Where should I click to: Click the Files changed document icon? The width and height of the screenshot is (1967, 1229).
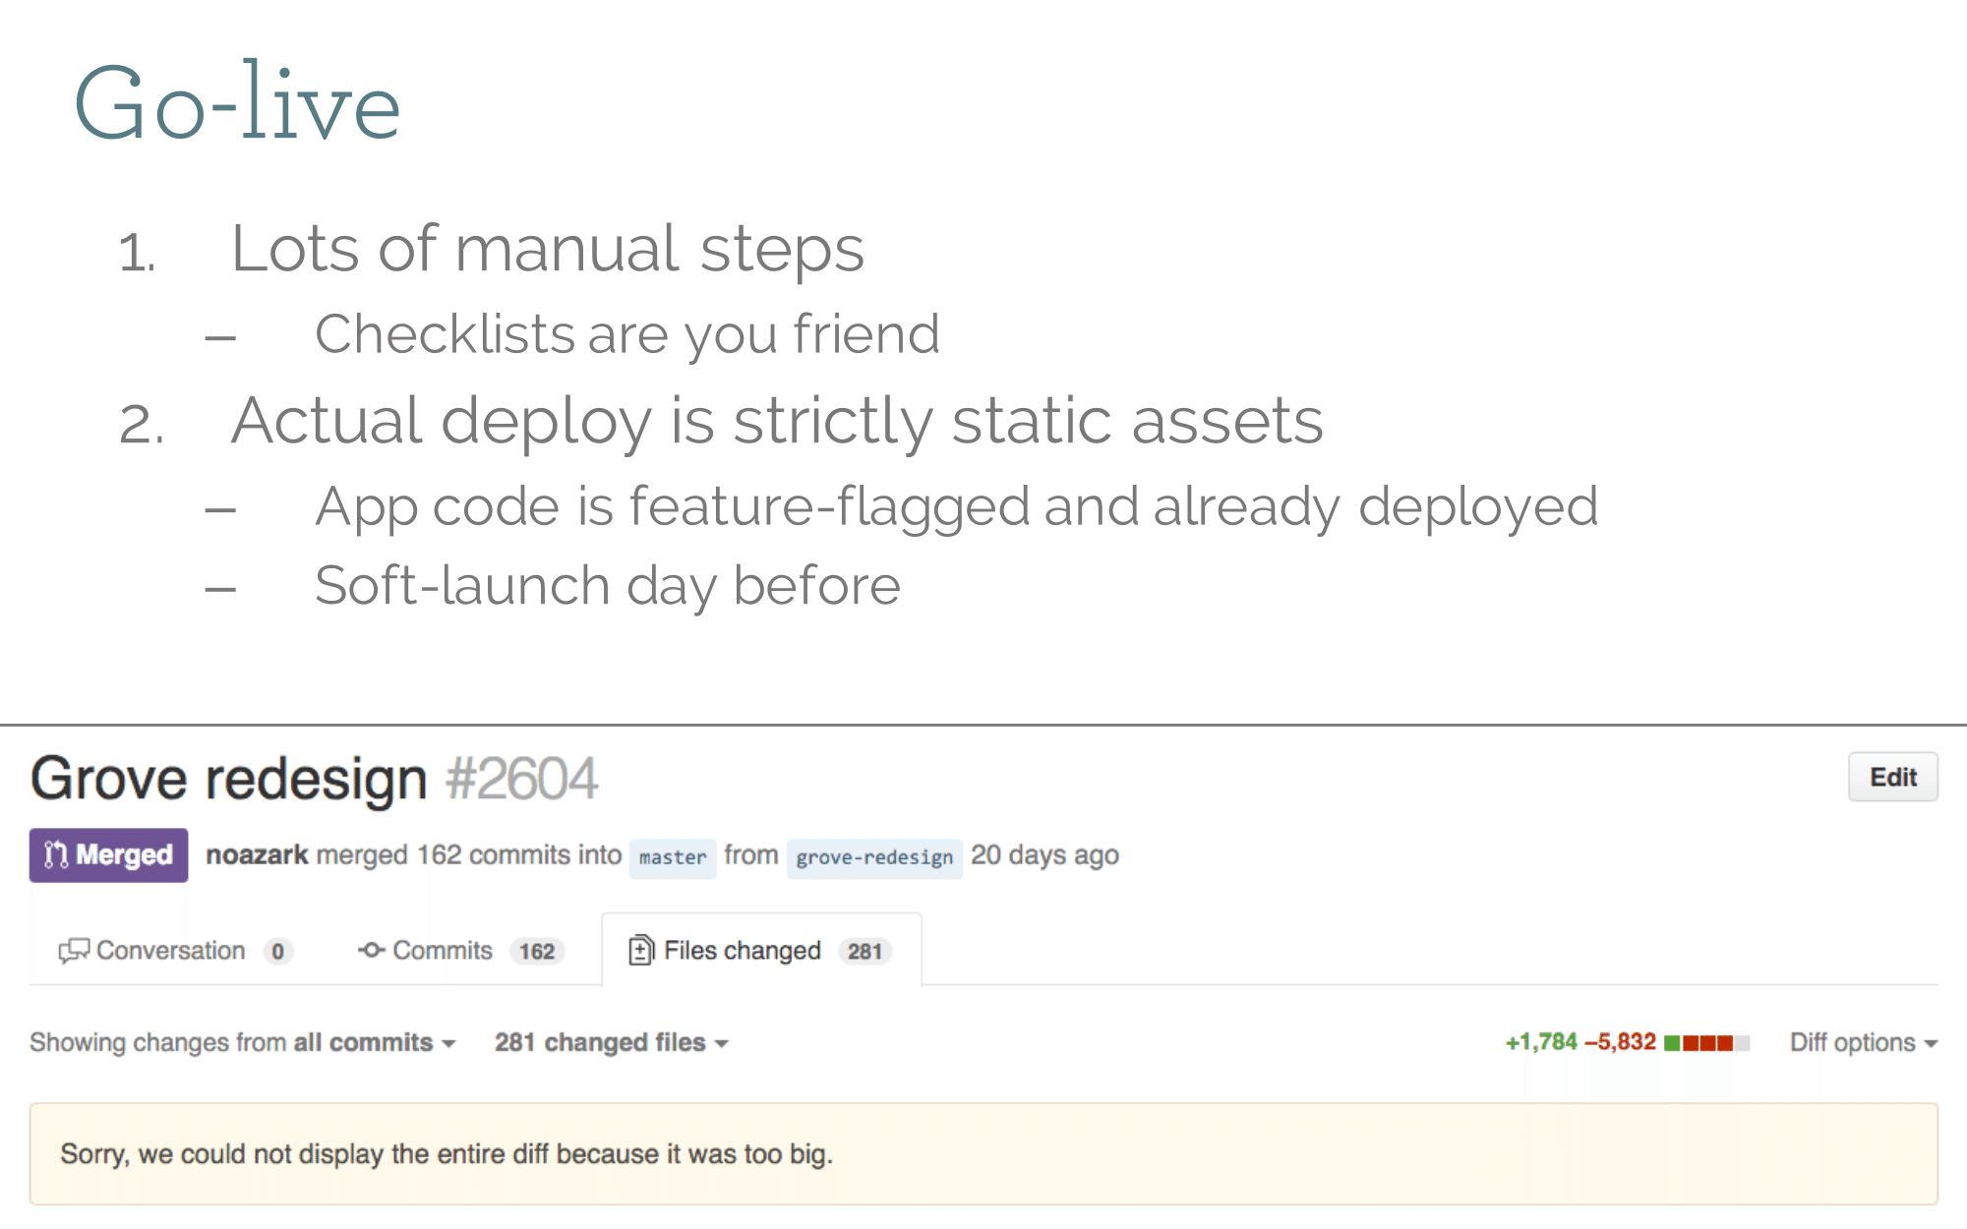pyautogui.click(x=641, y=950)
